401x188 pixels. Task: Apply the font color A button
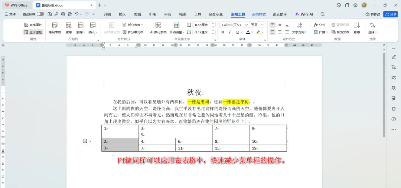tap(248, 32)
